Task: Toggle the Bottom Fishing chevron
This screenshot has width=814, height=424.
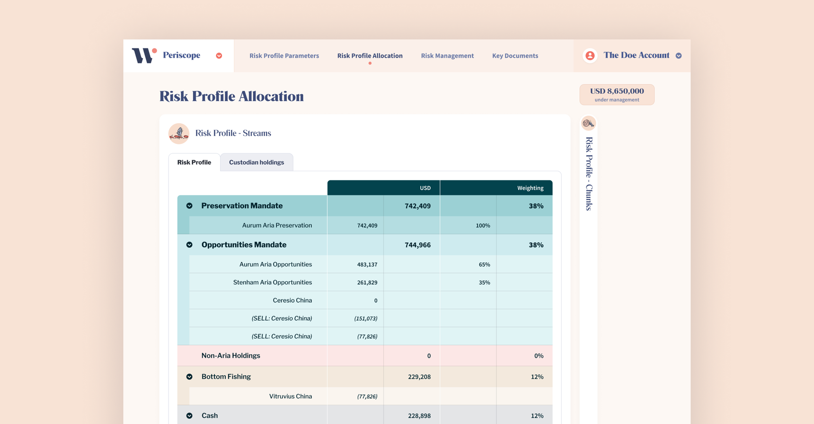Action: point(189,377)
